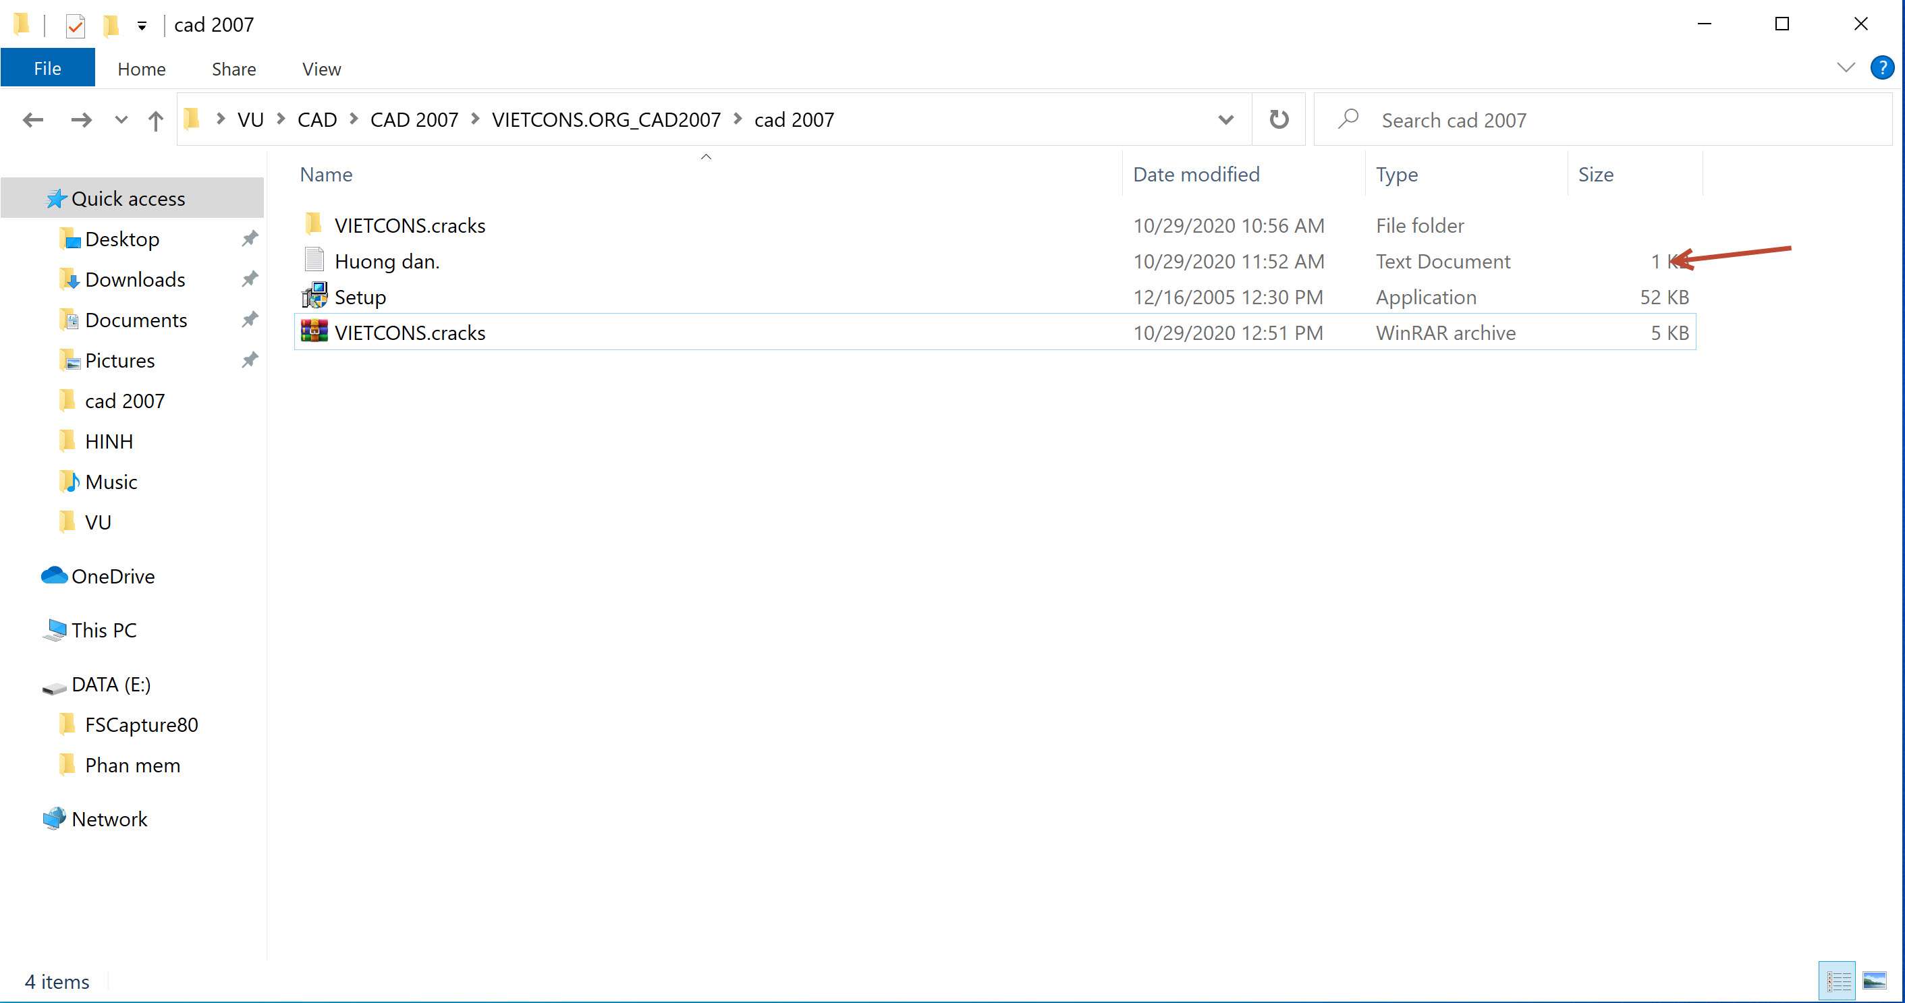Open the File menu

(x=47, y=69)
